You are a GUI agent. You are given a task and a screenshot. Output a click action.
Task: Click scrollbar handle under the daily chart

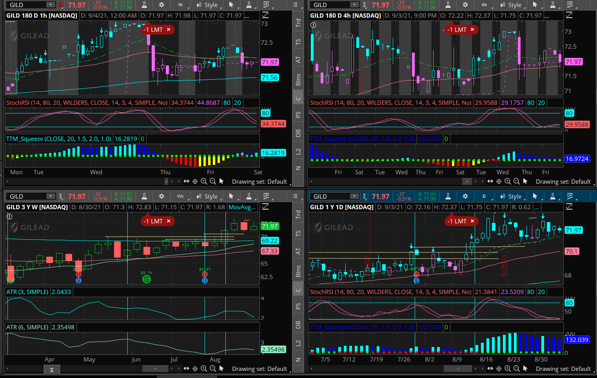click(x=458, y=369)
